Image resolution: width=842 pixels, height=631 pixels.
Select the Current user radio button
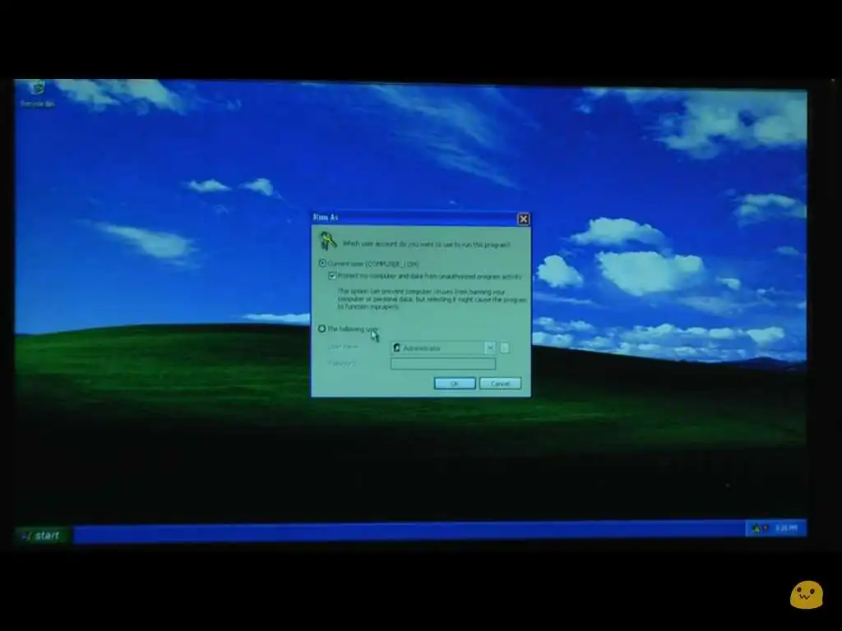[322, 264]
